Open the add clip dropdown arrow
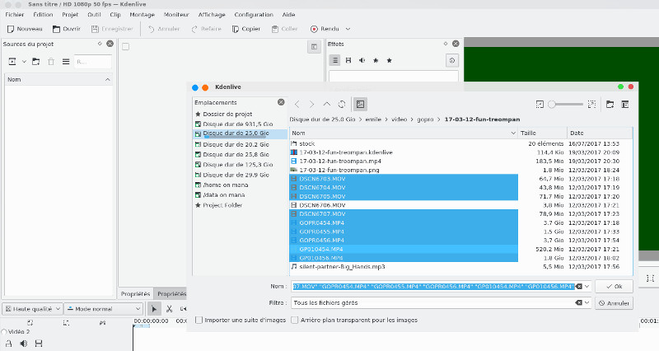The width and height of the screenshot is (659, 351). pos(24,62)
